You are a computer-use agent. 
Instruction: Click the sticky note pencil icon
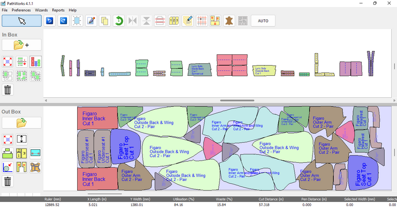click(188, 21)
